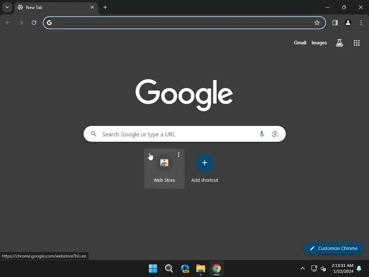Open the Images link
The image size is (369, 277).
(x=319, y=43)
